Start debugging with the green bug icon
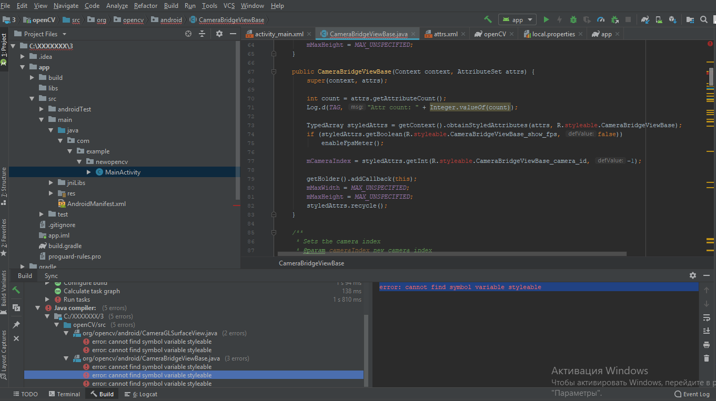 click(573, 19)
